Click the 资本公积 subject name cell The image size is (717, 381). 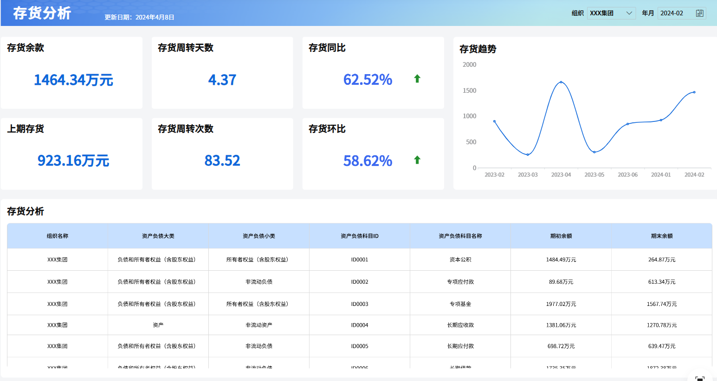460,260
